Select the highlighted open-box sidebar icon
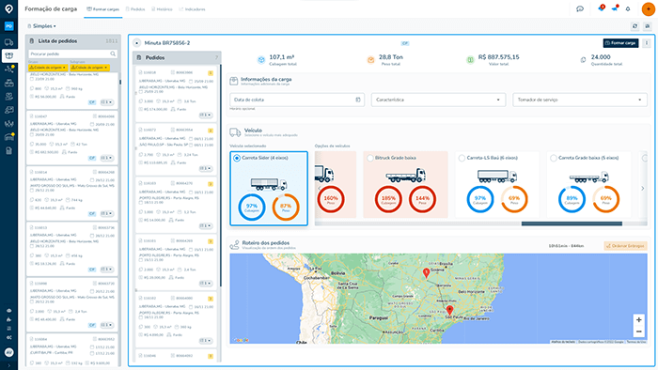Image resolution: width=658 pixels, height=370 pixels. tap(8, 55)
